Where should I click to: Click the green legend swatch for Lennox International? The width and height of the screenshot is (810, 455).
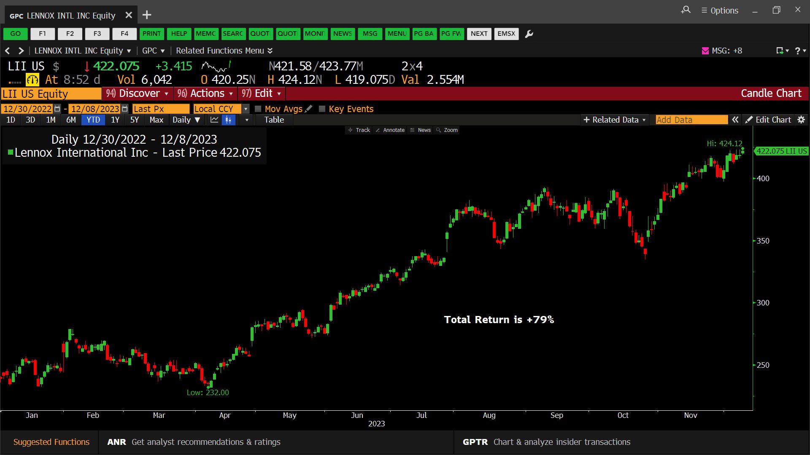click(x=11, y=152)
